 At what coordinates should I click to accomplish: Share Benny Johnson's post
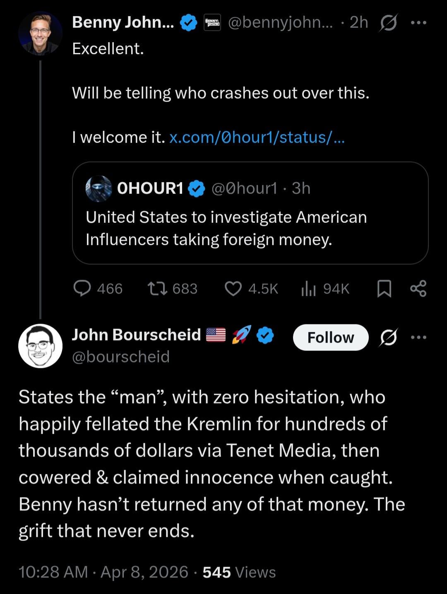pyautogui.click(x=418, y=288)
